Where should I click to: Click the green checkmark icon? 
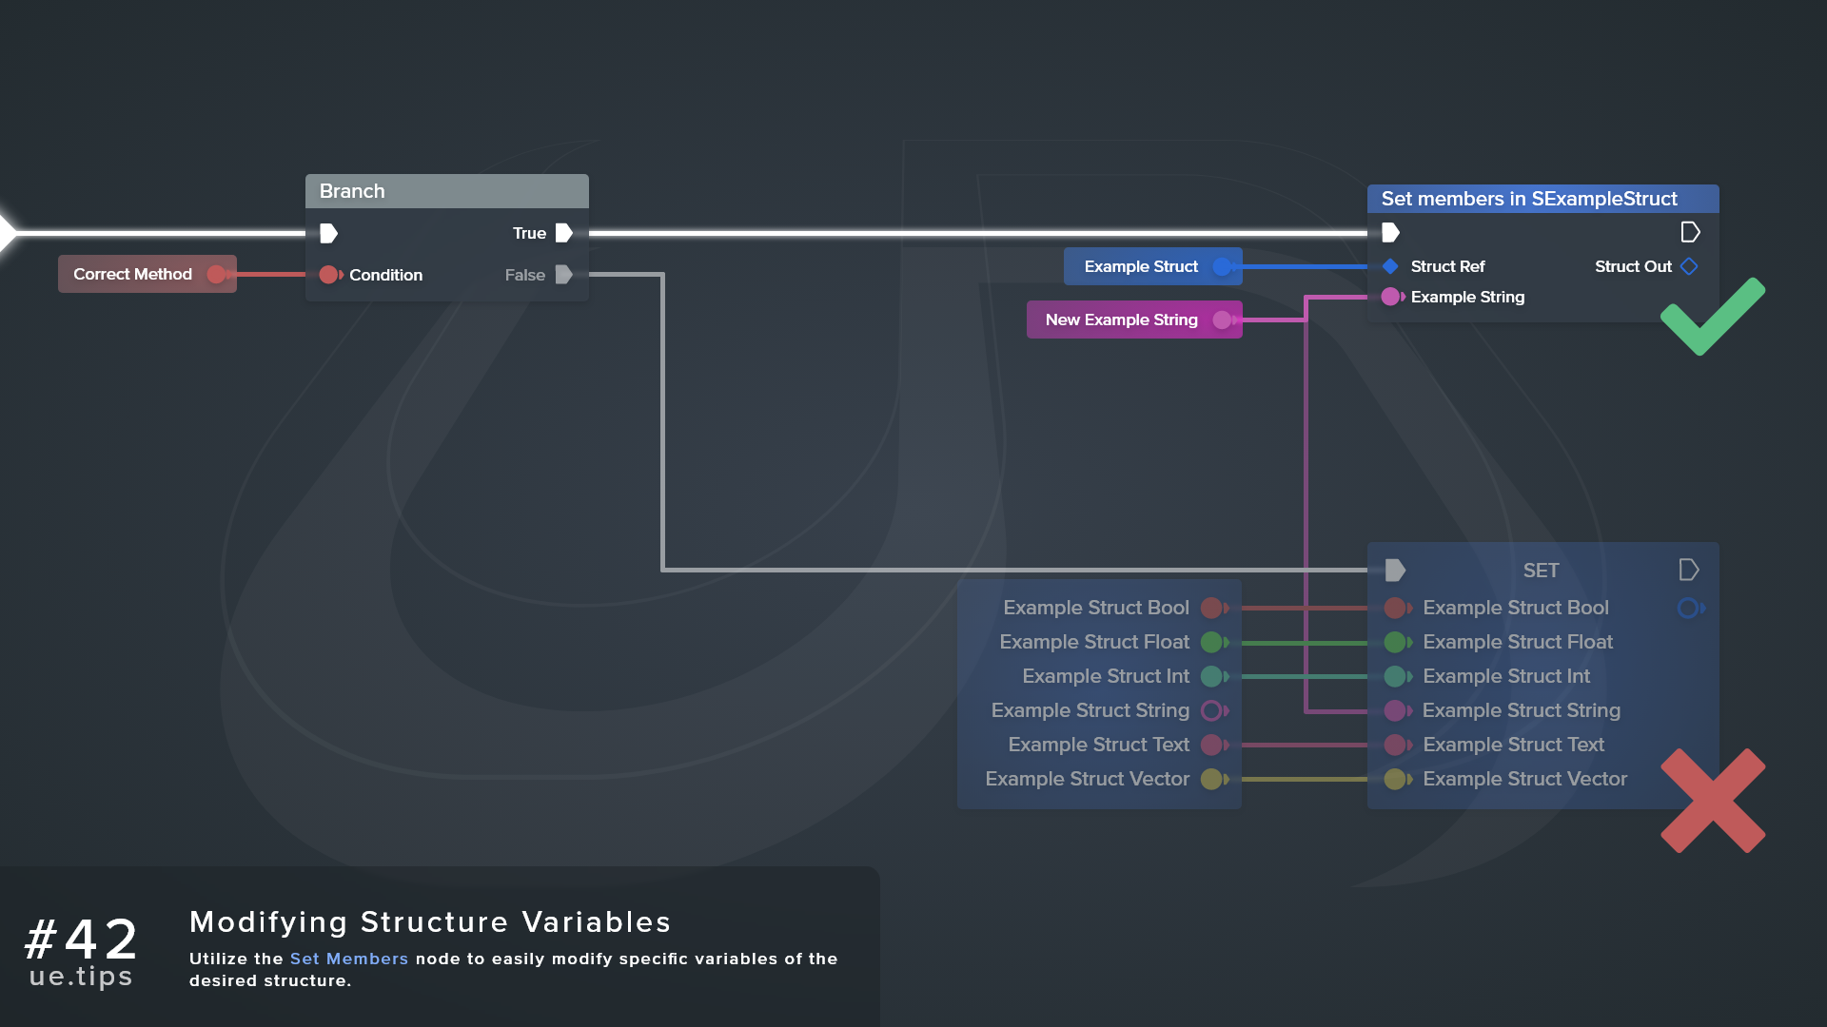1712,318
